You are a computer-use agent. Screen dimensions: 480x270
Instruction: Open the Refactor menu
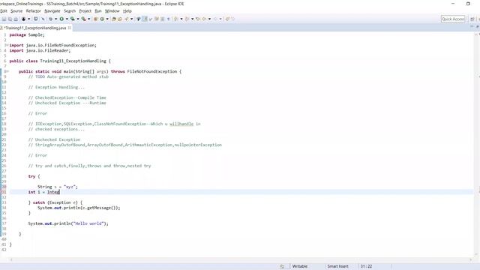pyautogui.click(x=33, y=11)
